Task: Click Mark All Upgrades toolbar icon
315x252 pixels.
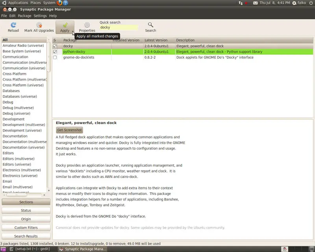Action: coord(39,27)
